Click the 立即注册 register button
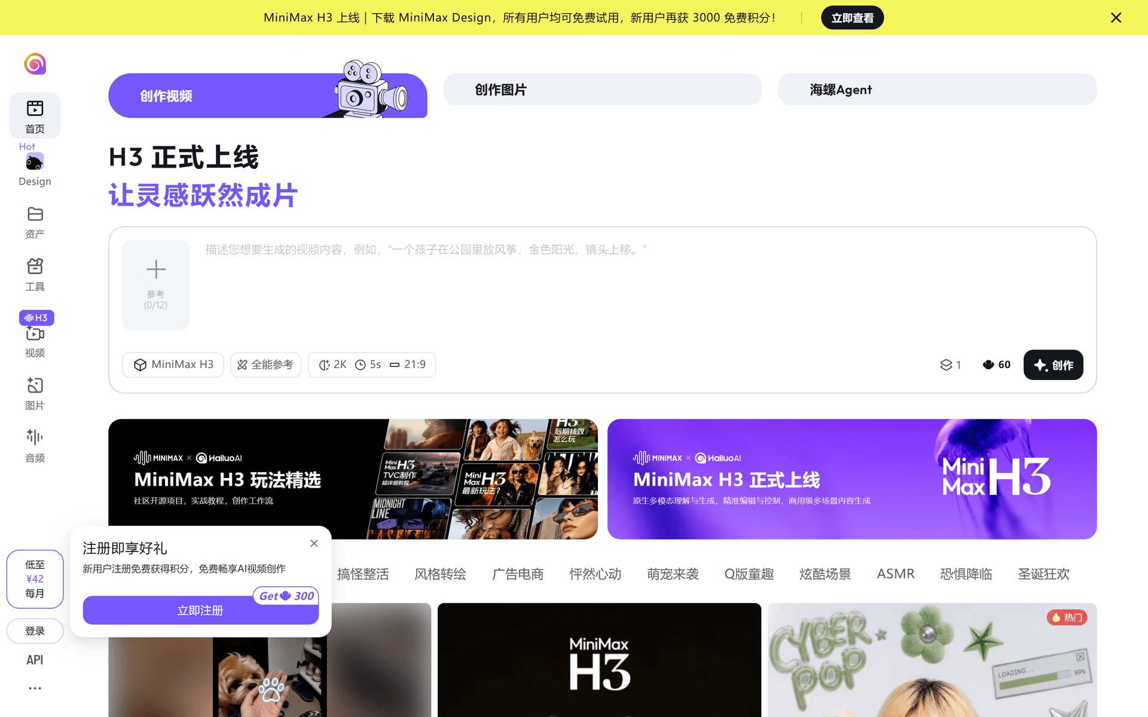 point(200,610)
